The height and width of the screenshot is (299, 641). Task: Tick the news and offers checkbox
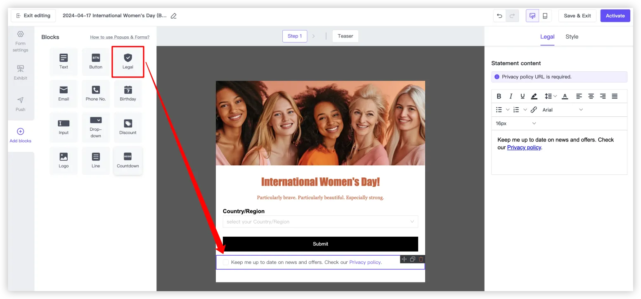226,262
